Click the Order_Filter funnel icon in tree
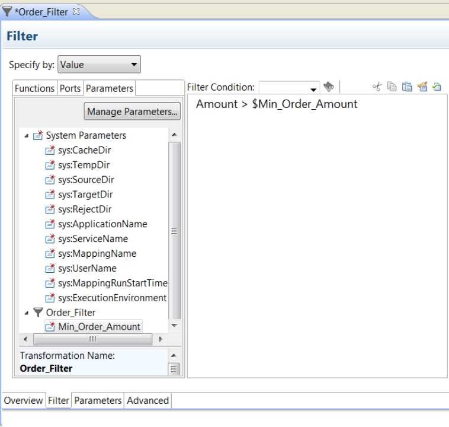 [x=38, y=313]
